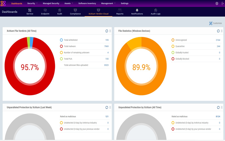
Task: Open the Managed Security menu
Action: click(x=51, y=3)
